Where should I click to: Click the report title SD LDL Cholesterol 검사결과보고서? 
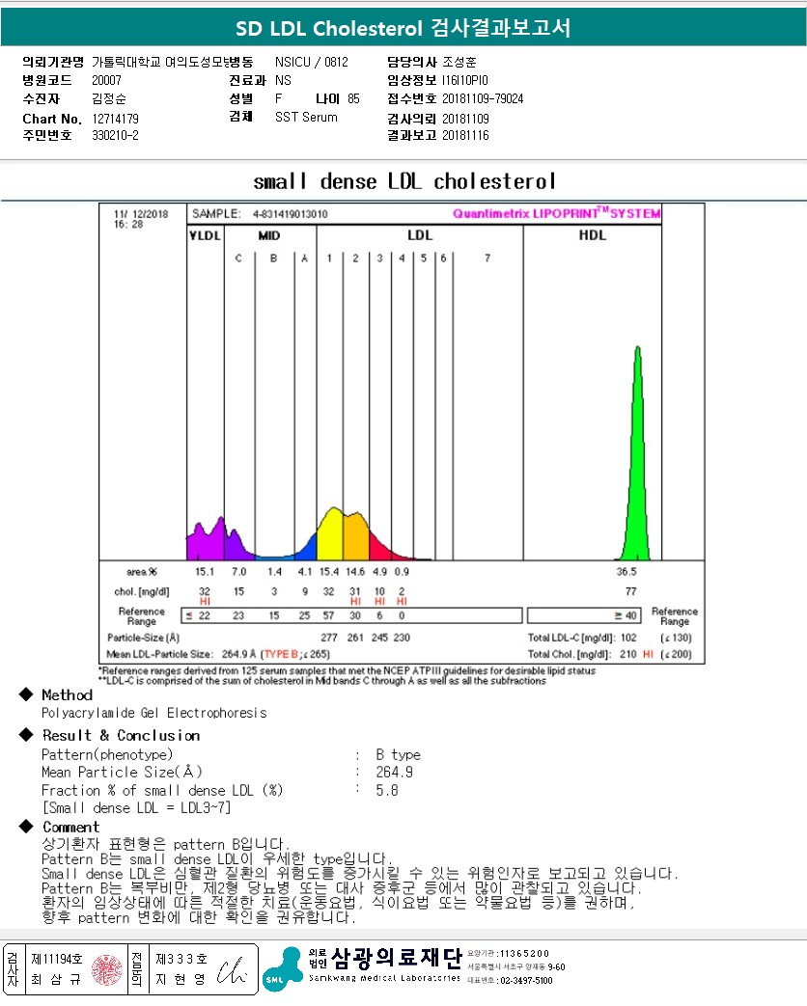(x=403, y=28)
